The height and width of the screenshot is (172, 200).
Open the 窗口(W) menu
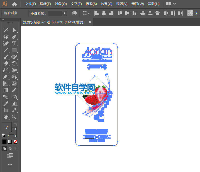(x=138, y=4)
